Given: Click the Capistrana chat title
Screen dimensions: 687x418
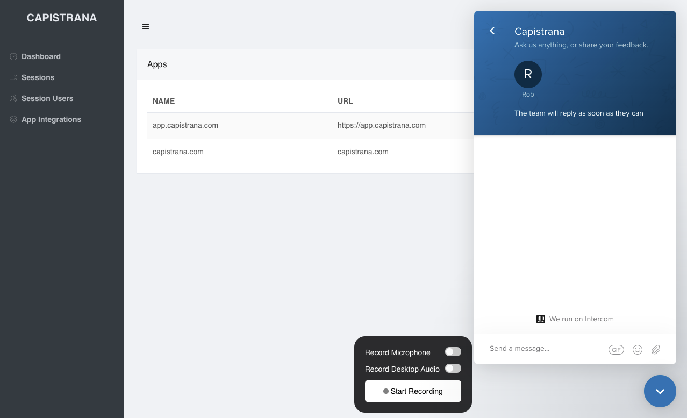Looking at the screenshot, I should tap(539, 32).
